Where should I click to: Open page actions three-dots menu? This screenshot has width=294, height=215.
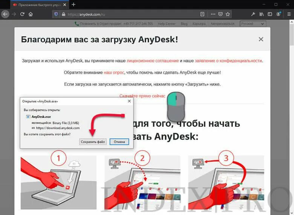pyautogui.click(x=213, y=14)
